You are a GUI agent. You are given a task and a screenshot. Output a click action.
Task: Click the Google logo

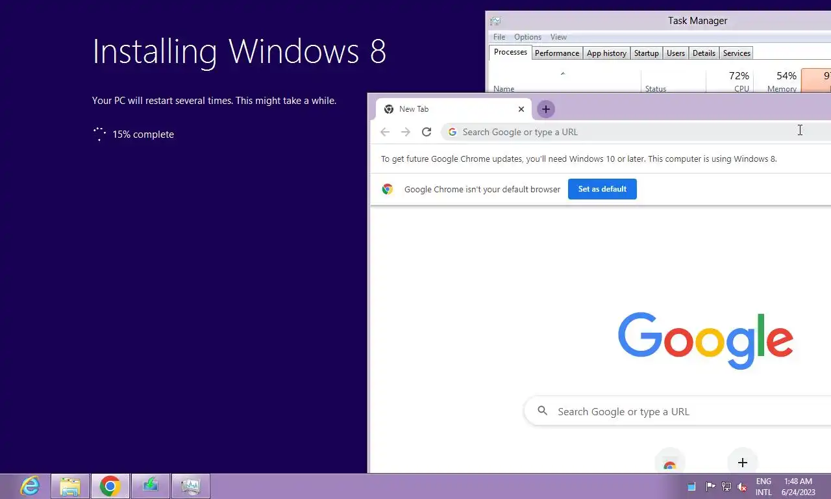tap(706, 340)
